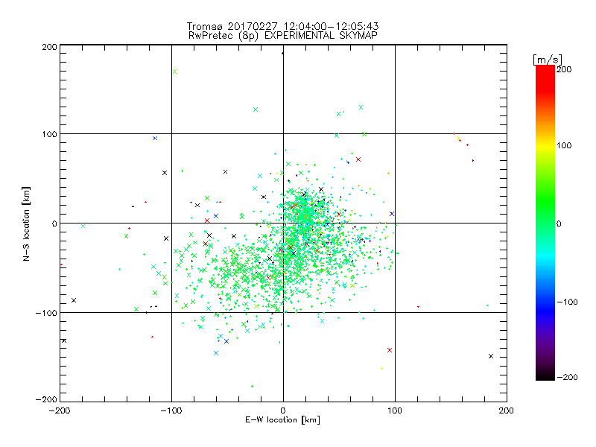Screen dimensions: 596x447
Task: Pick the yellow band of the colorbar
Action: click(x=545, y=146)
